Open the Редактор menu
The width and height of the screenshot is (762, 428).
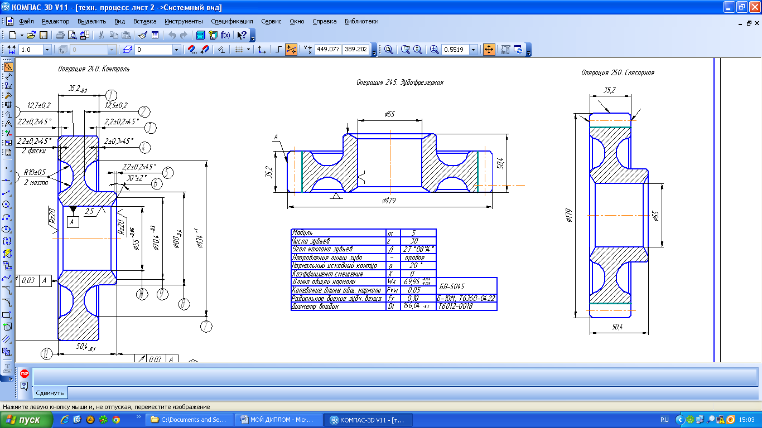56,21
